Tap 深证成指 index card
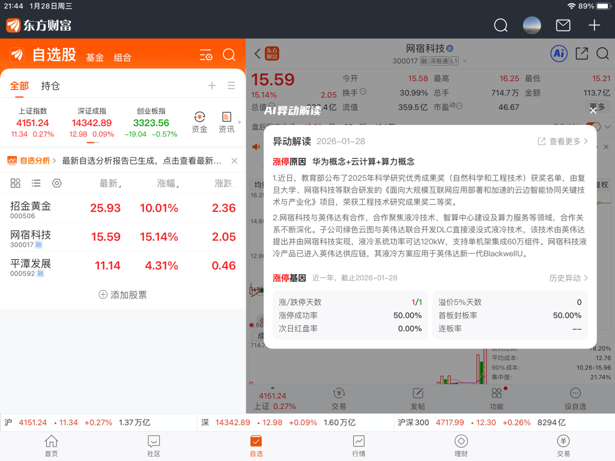The image size is (615, 461). [92, 122]
